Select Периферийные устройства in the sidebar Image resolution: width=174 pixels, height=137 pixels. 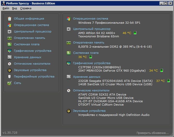click(34, 76)
